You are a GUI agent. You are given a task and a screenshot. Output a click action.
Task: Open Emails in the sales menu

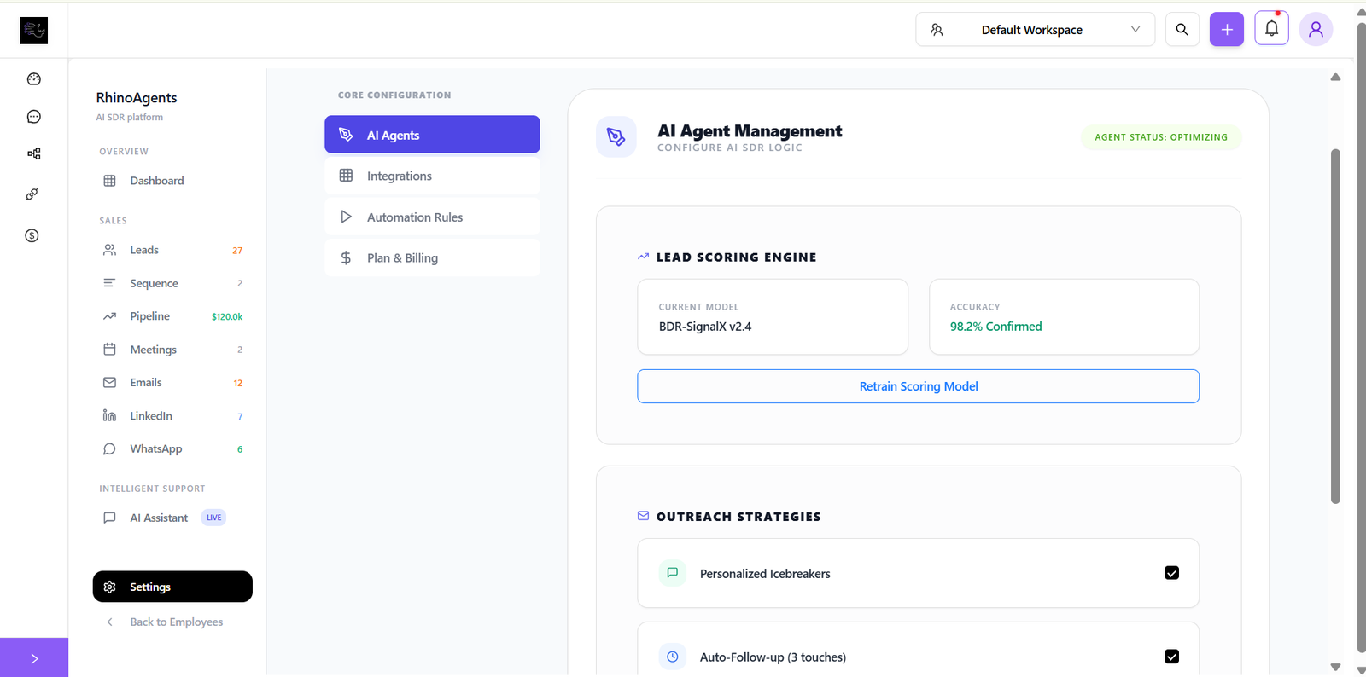pos(172,383)
